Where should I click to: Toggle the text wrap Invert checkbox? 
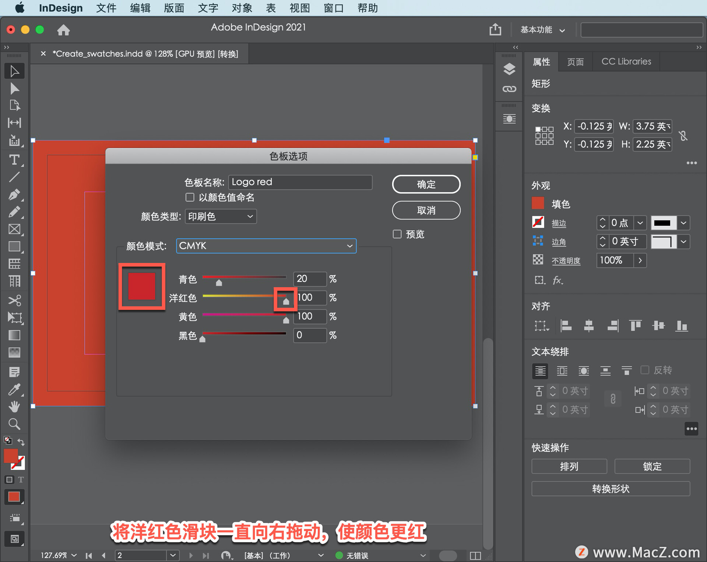pyautogui.click(x=644, y=370)
